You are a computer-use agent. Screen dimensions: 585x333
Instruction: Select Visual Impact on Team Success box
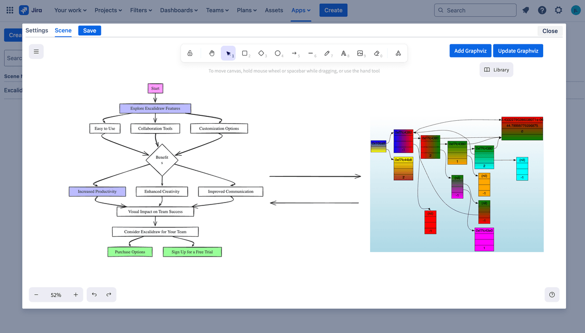(156, 212)
